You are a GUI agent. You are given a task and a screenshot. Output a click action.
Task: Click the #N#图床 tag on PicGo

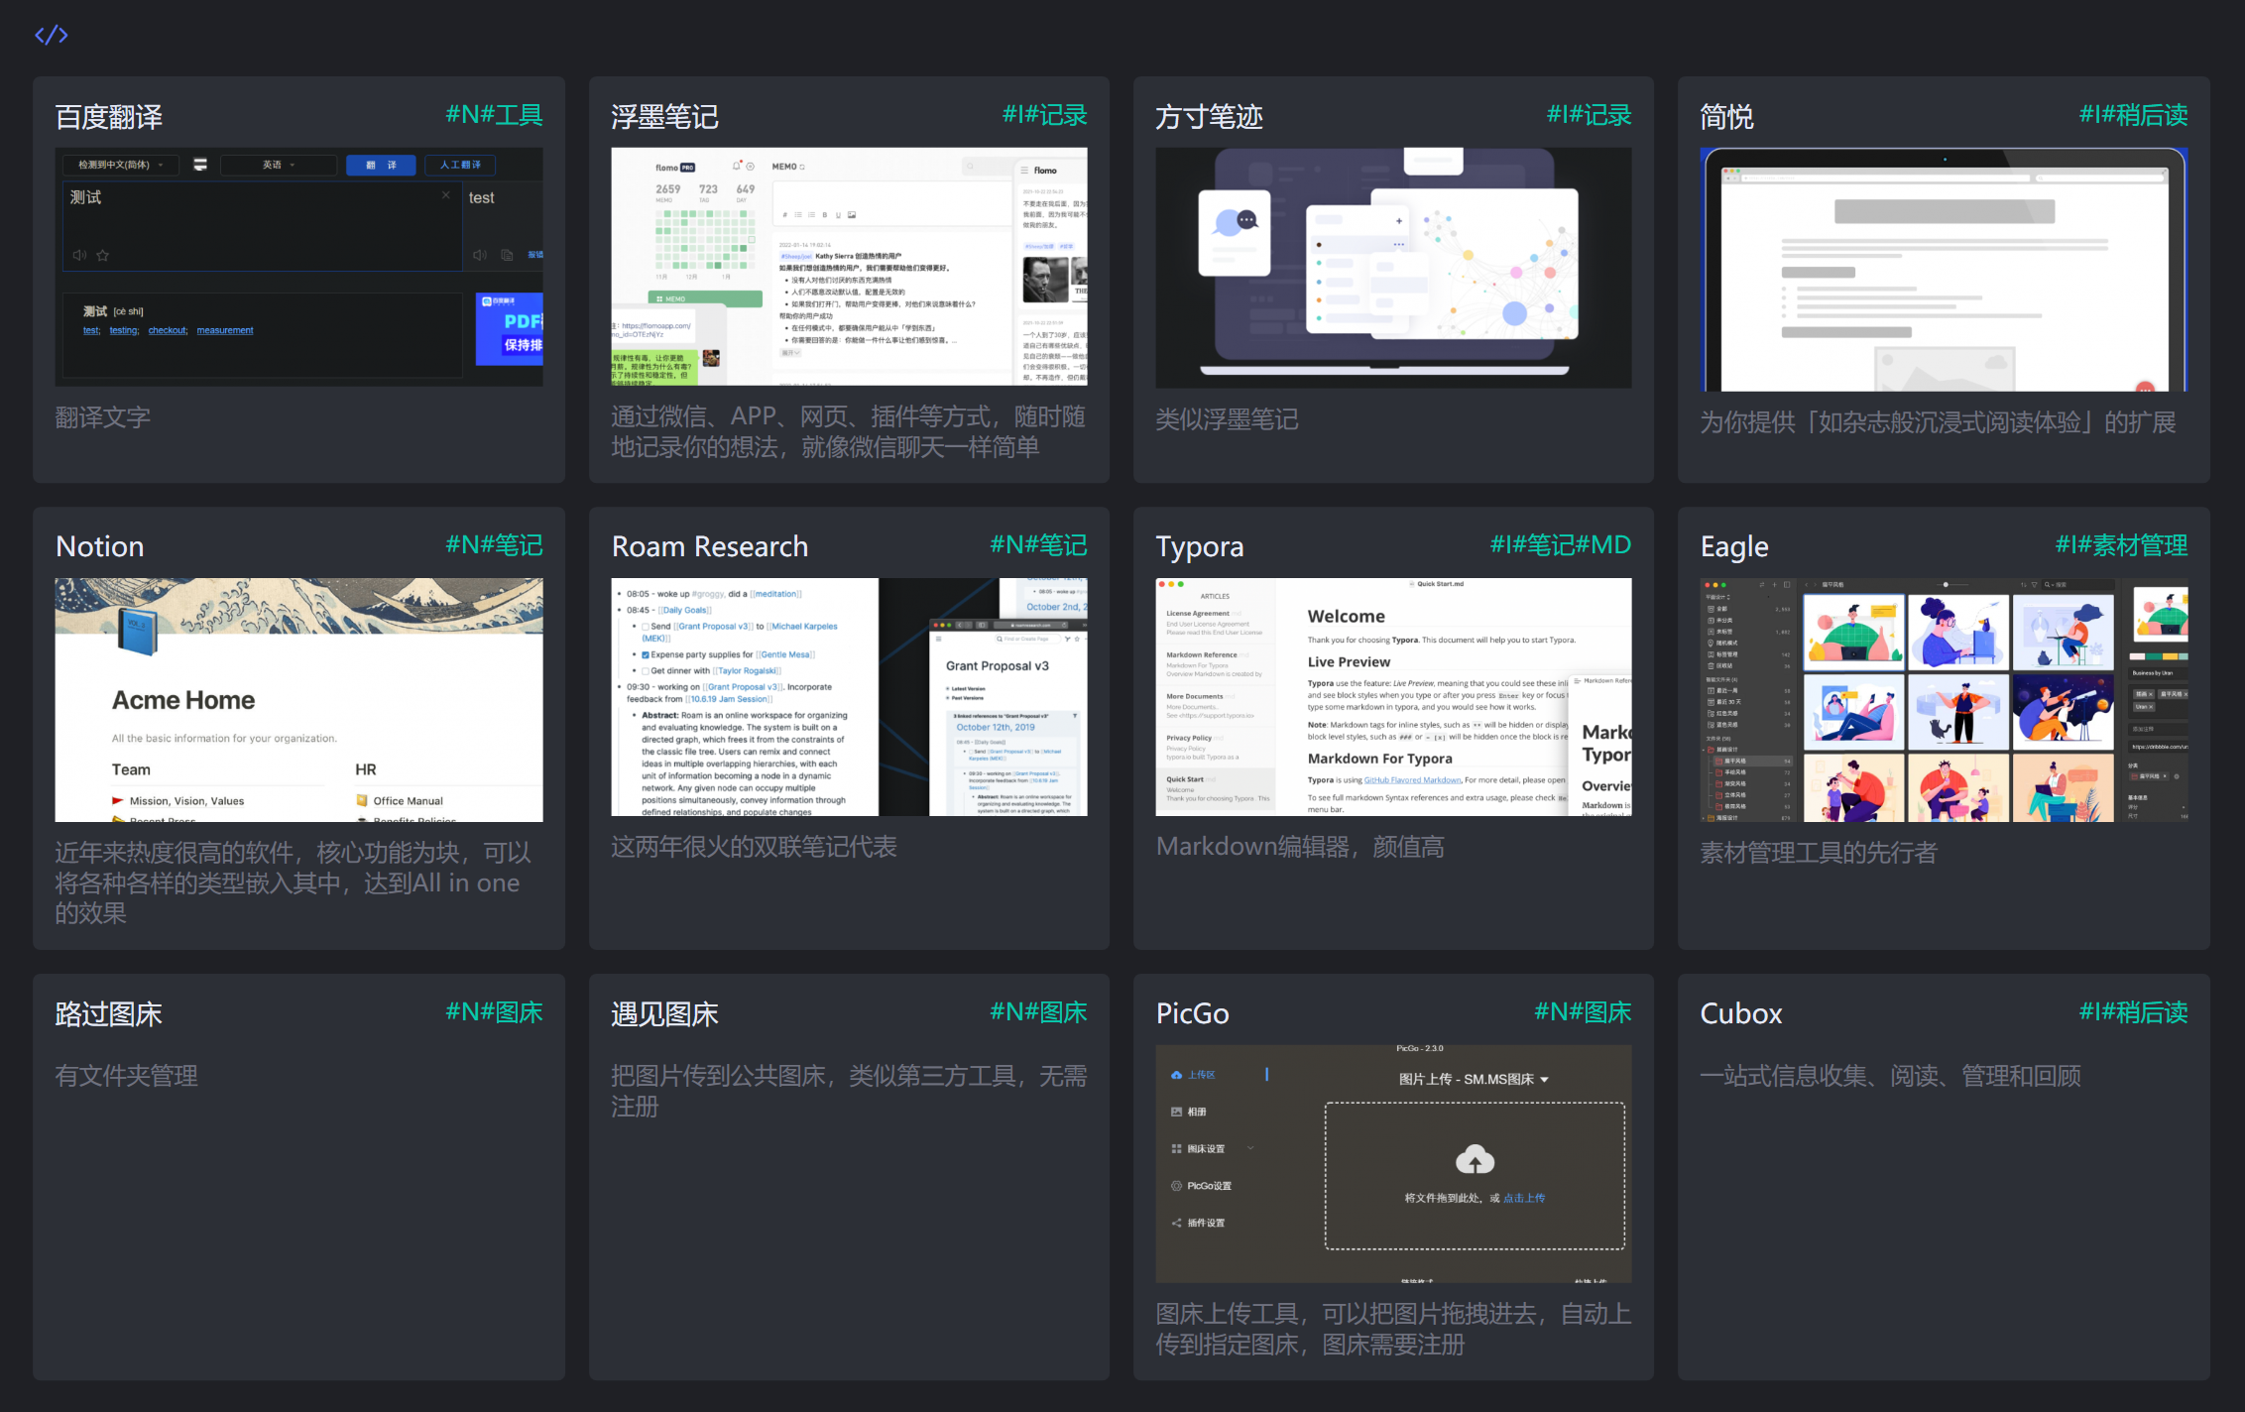pos(1583,1011)
